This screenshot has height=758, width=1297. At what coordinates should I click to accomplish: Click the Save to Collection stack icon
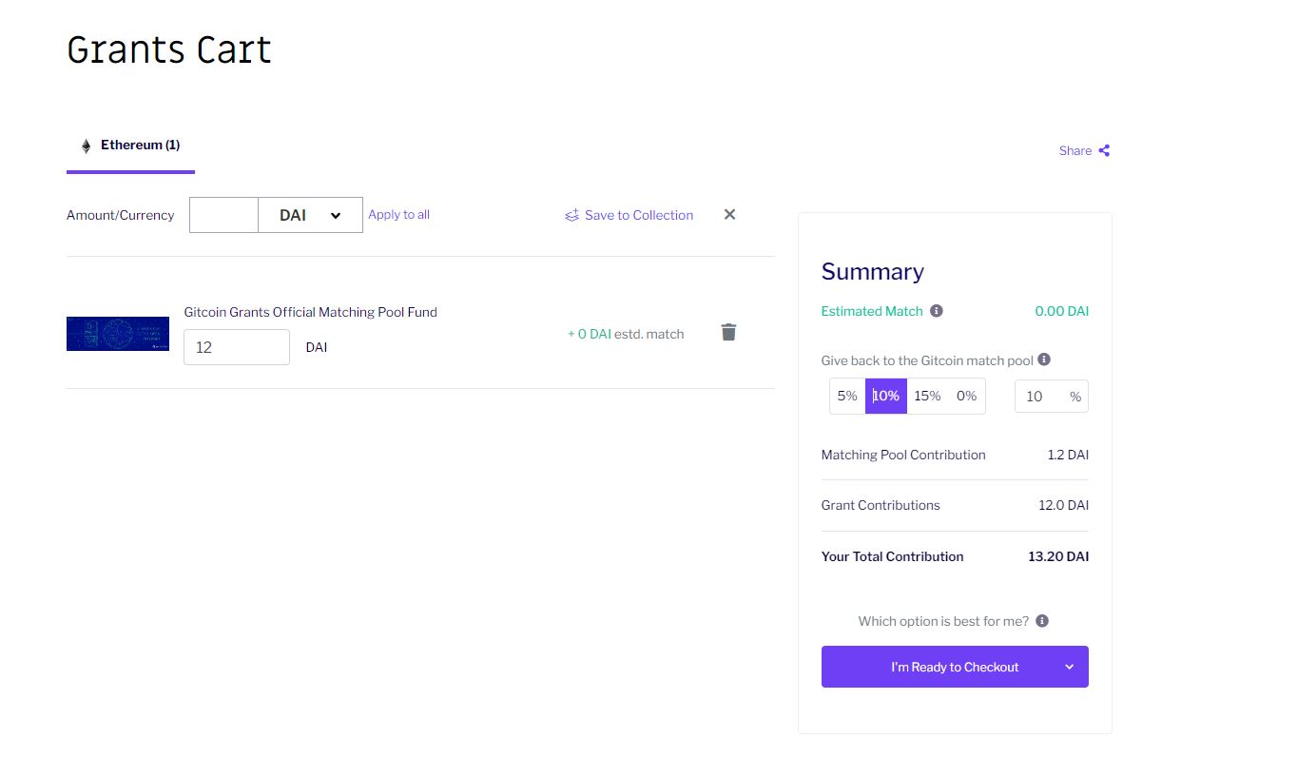571,216
